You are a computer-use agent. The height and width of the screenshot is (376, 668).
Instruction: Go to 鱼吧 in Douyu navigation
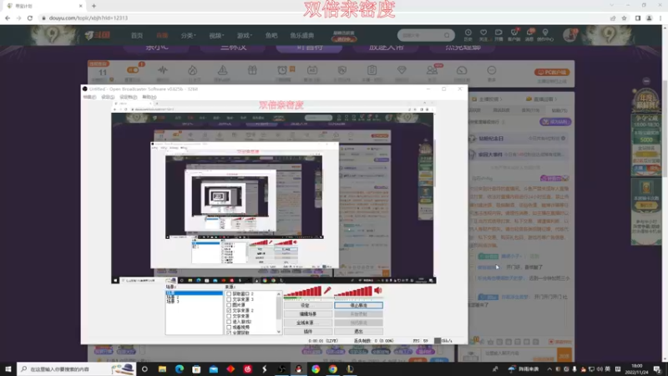[x=271, y=35]
